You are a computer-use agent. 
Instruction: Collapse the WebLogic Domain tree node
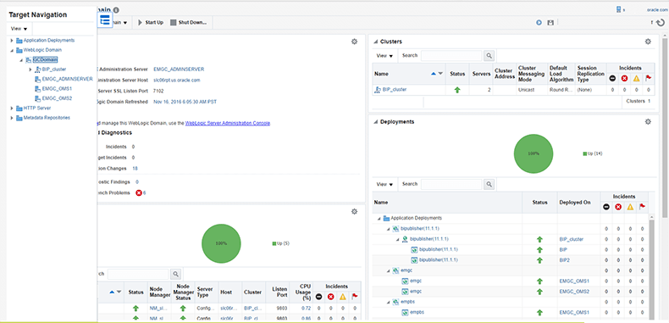click(x=12, y=50)
